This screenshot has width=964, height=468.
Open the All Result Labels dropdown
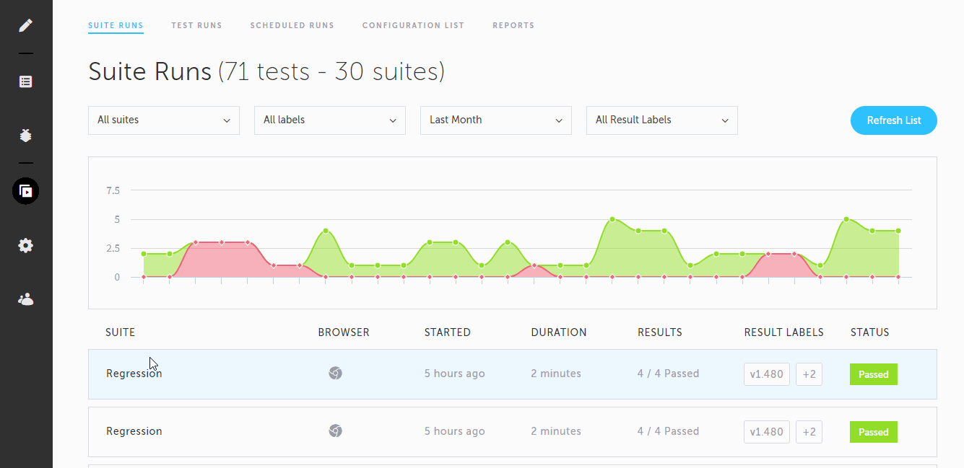click(662, 120)
